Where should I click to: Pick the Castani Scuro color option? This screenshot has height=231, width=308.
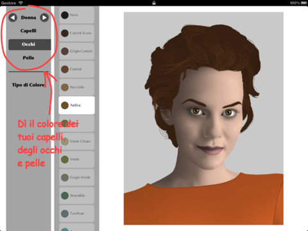[x=76, y=33]
